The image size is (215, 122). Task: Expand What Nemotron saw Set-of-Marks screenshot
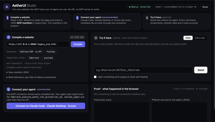pyautogui.click(x=31, y=77)
